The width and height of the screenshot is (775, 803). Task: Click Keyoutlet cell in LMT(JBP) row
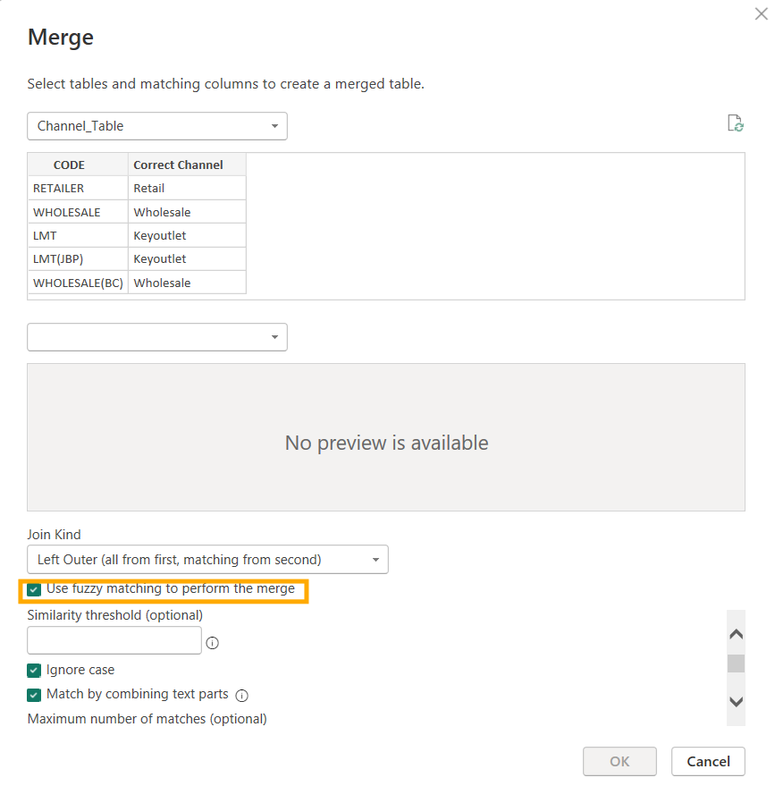point(187,259)
